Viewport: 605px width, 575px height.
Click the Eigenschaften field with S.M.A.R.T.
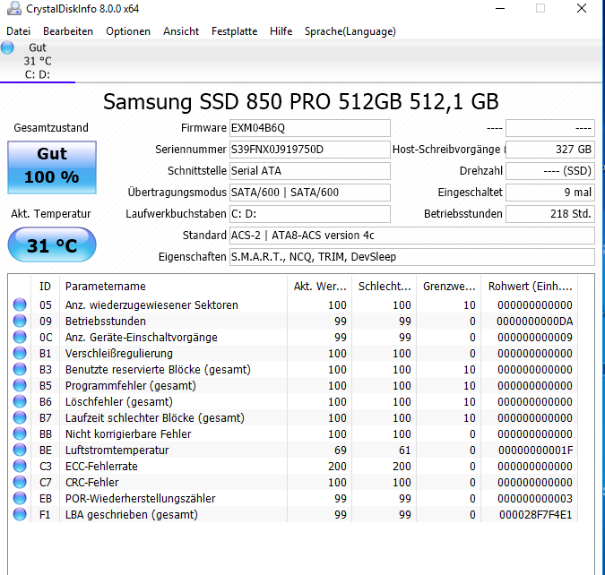[412, 257]
